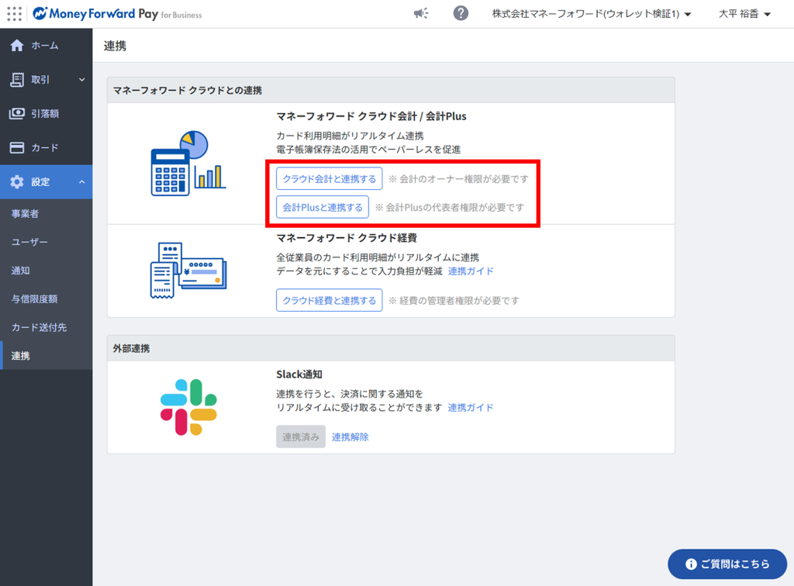Select カード送付先 settings submenu

(46, 327)
